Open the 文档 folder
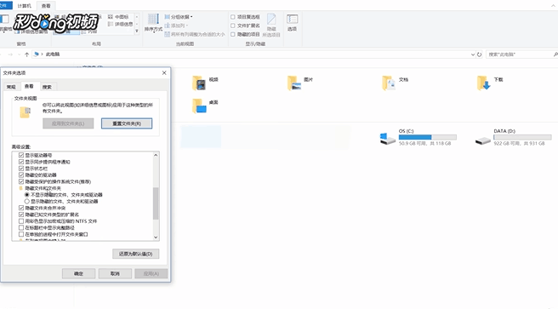This screenshot has height=309, width=558. [389, 83]
